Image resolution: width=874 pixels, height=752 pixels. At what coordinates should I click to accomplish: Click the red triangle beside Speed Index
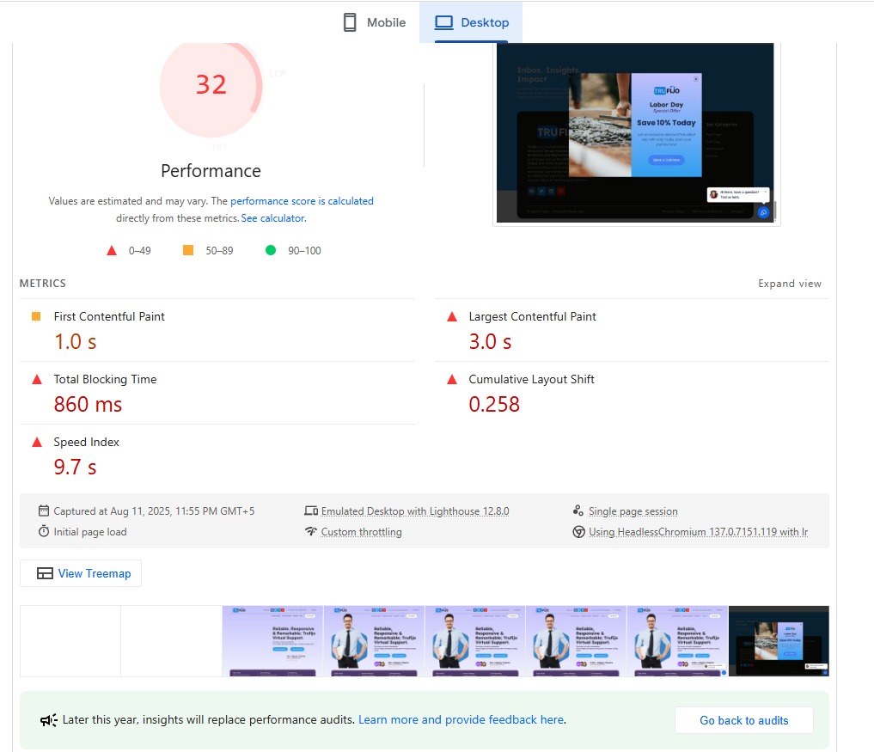tap(37, 443)
